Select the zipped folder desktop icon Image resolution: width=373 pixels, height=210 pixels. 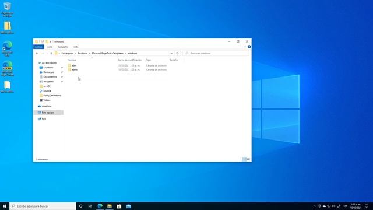[8, 27]
